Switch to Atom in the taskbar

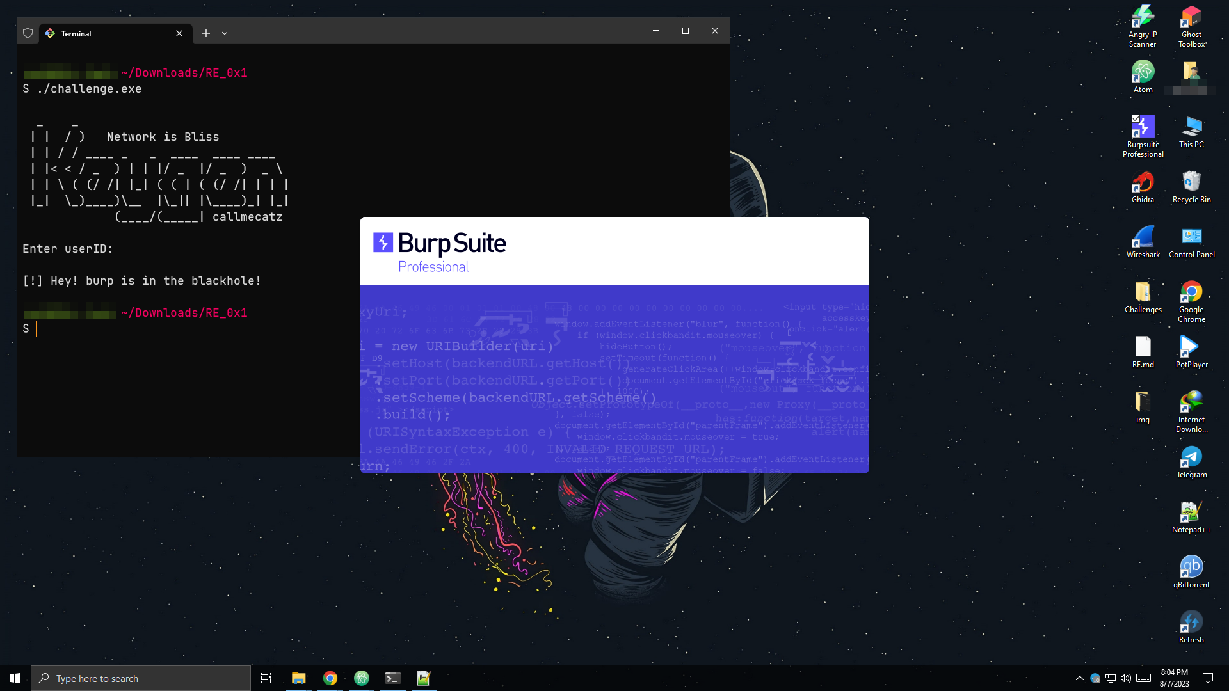[x=361, y=678]
